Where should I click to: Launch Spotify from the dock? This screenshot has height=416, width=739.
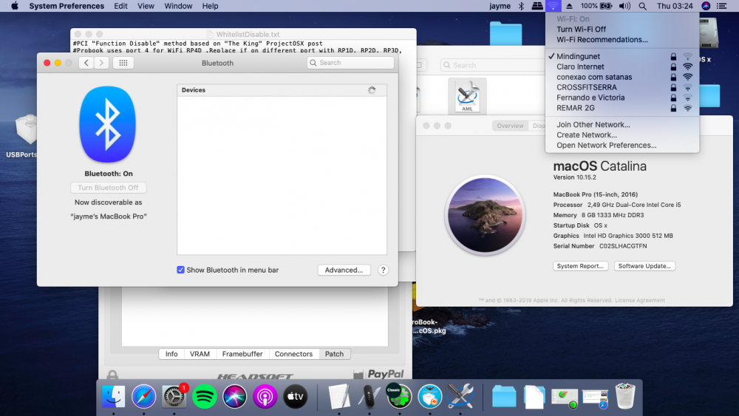coord(204,397)
